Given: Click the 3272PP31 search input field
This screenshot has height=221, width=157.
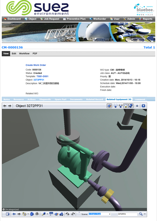Looking at the screenshot, I should (128, 214).
